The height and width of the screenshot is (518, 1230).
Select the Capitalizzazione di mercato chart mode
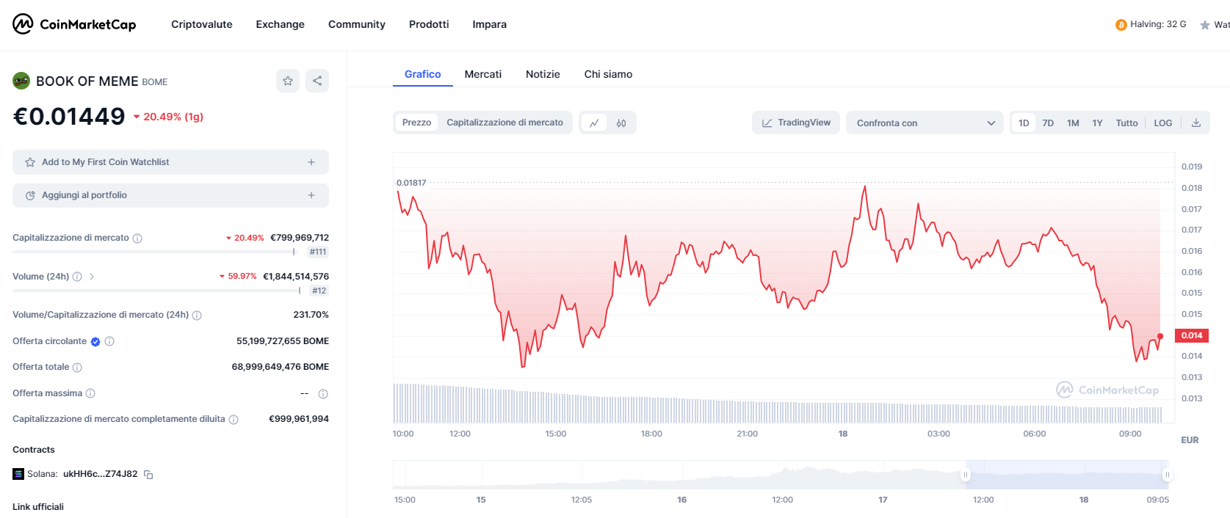(x=504, y=123)
